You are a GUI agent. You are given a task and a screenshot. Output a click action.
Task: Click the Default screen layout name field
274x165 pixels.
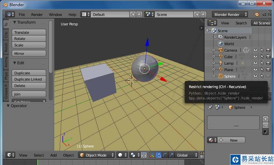(110, 15)
